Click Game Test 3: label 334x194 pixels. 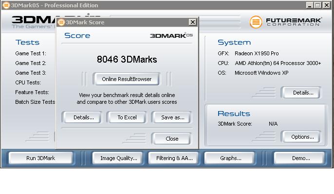point(31,73)
